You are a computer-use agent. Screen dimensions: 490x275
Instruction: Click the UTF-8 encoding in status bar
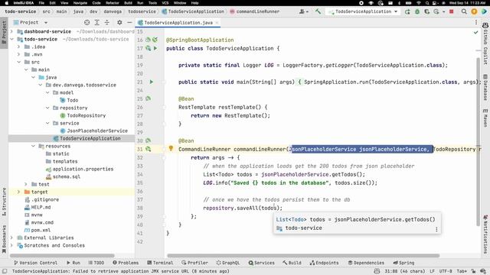tap(446, 271)
